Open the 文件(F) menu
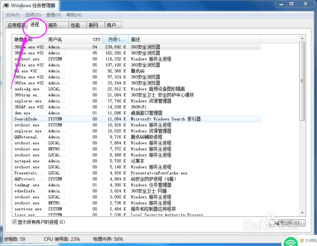 tap(12, 15)
